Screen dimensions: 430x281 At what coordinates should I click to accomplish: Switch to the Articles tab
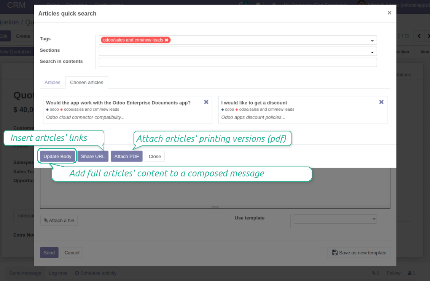pyautogui.click(x=53, y=83)
